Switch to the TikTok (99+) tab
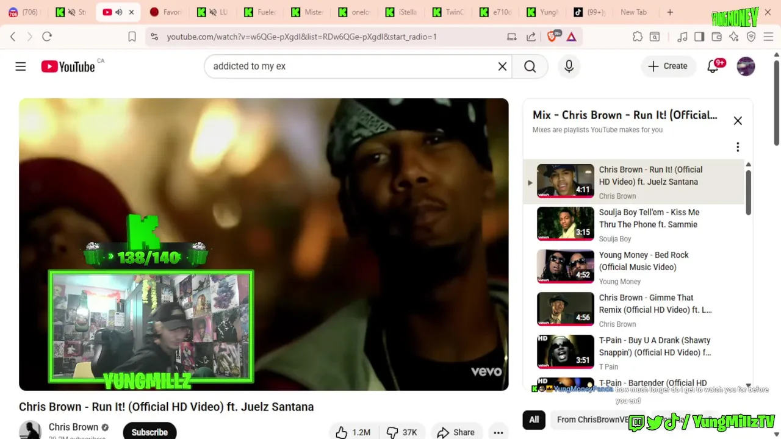The image size is (781, 439). (x=590, y=12)
